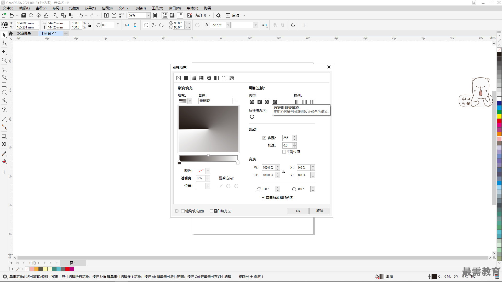Open zoom level 59% dropdown

pyautogui.click(x=148, y=15)
